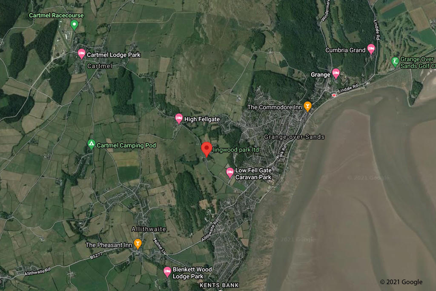
Task: Select the Grange hotel pin icon
Action: tap(336, 74)
